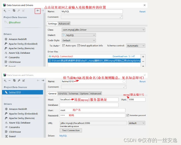
Task: Select Cassandra driver in bottom window
Action: tap(14, 127)
